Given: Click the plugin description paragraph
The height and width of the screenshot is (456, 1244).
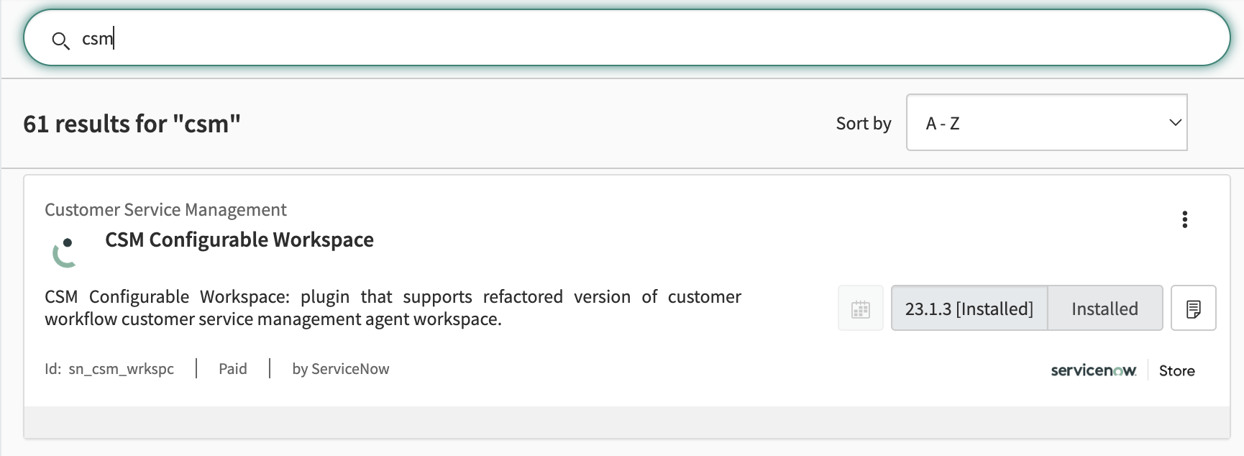Looking at the screenshot, I should pos(392,307).
